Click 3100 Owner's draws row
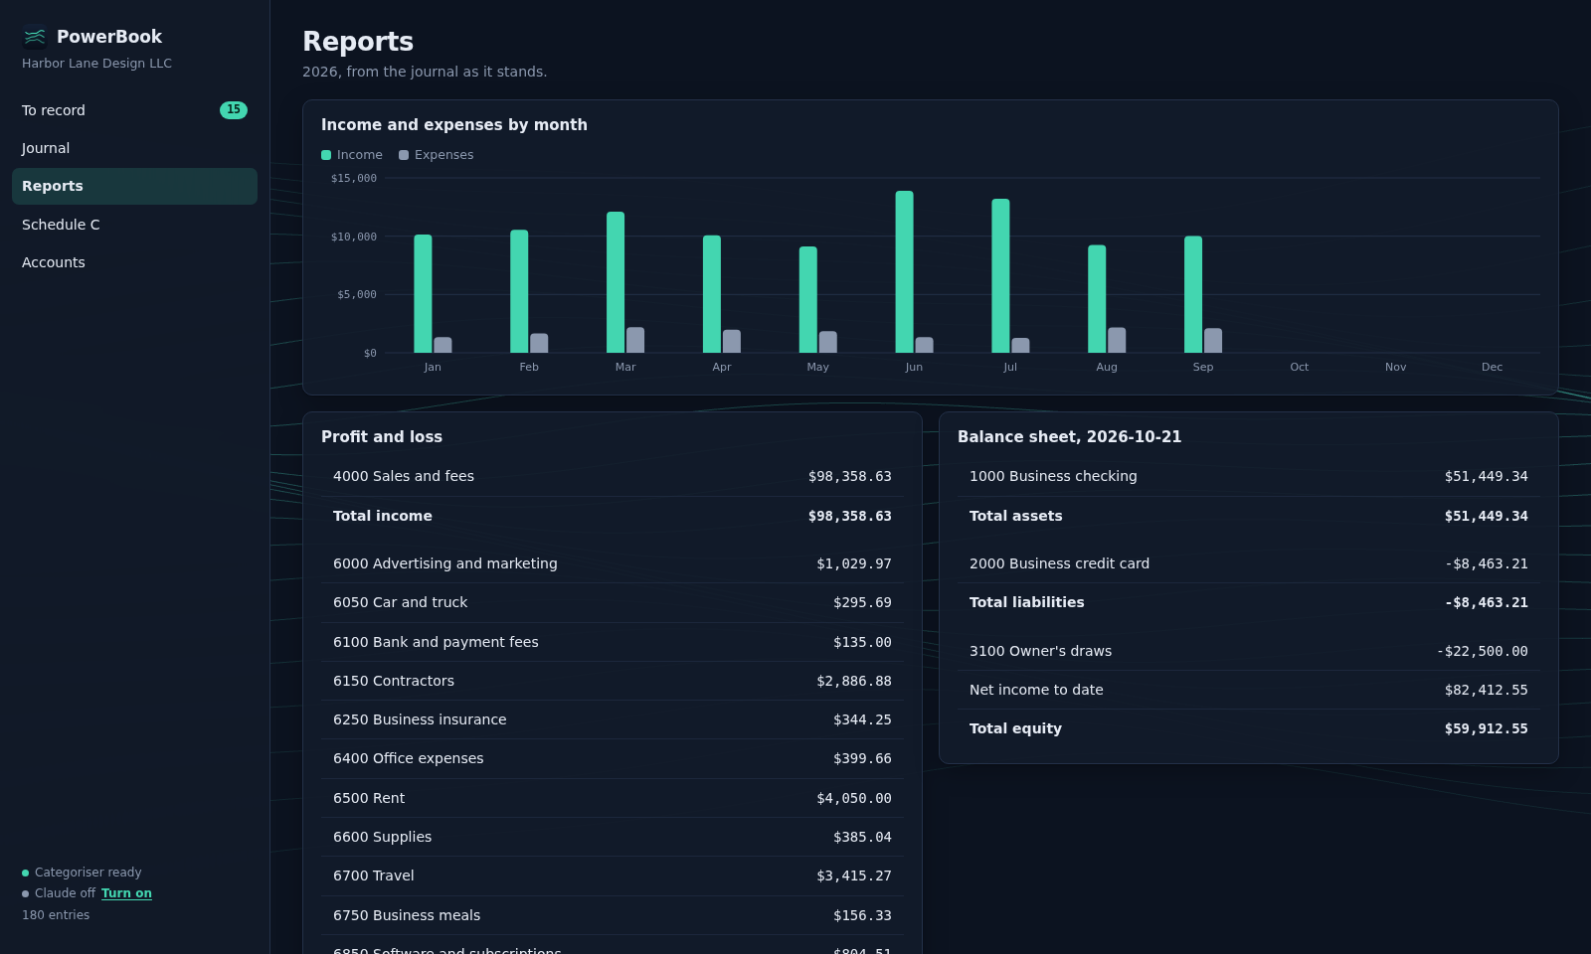The image size is (1591, 954). 1249,651
